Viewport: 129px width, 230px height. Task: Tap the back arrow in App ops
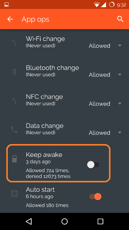[x=10, y=19]
